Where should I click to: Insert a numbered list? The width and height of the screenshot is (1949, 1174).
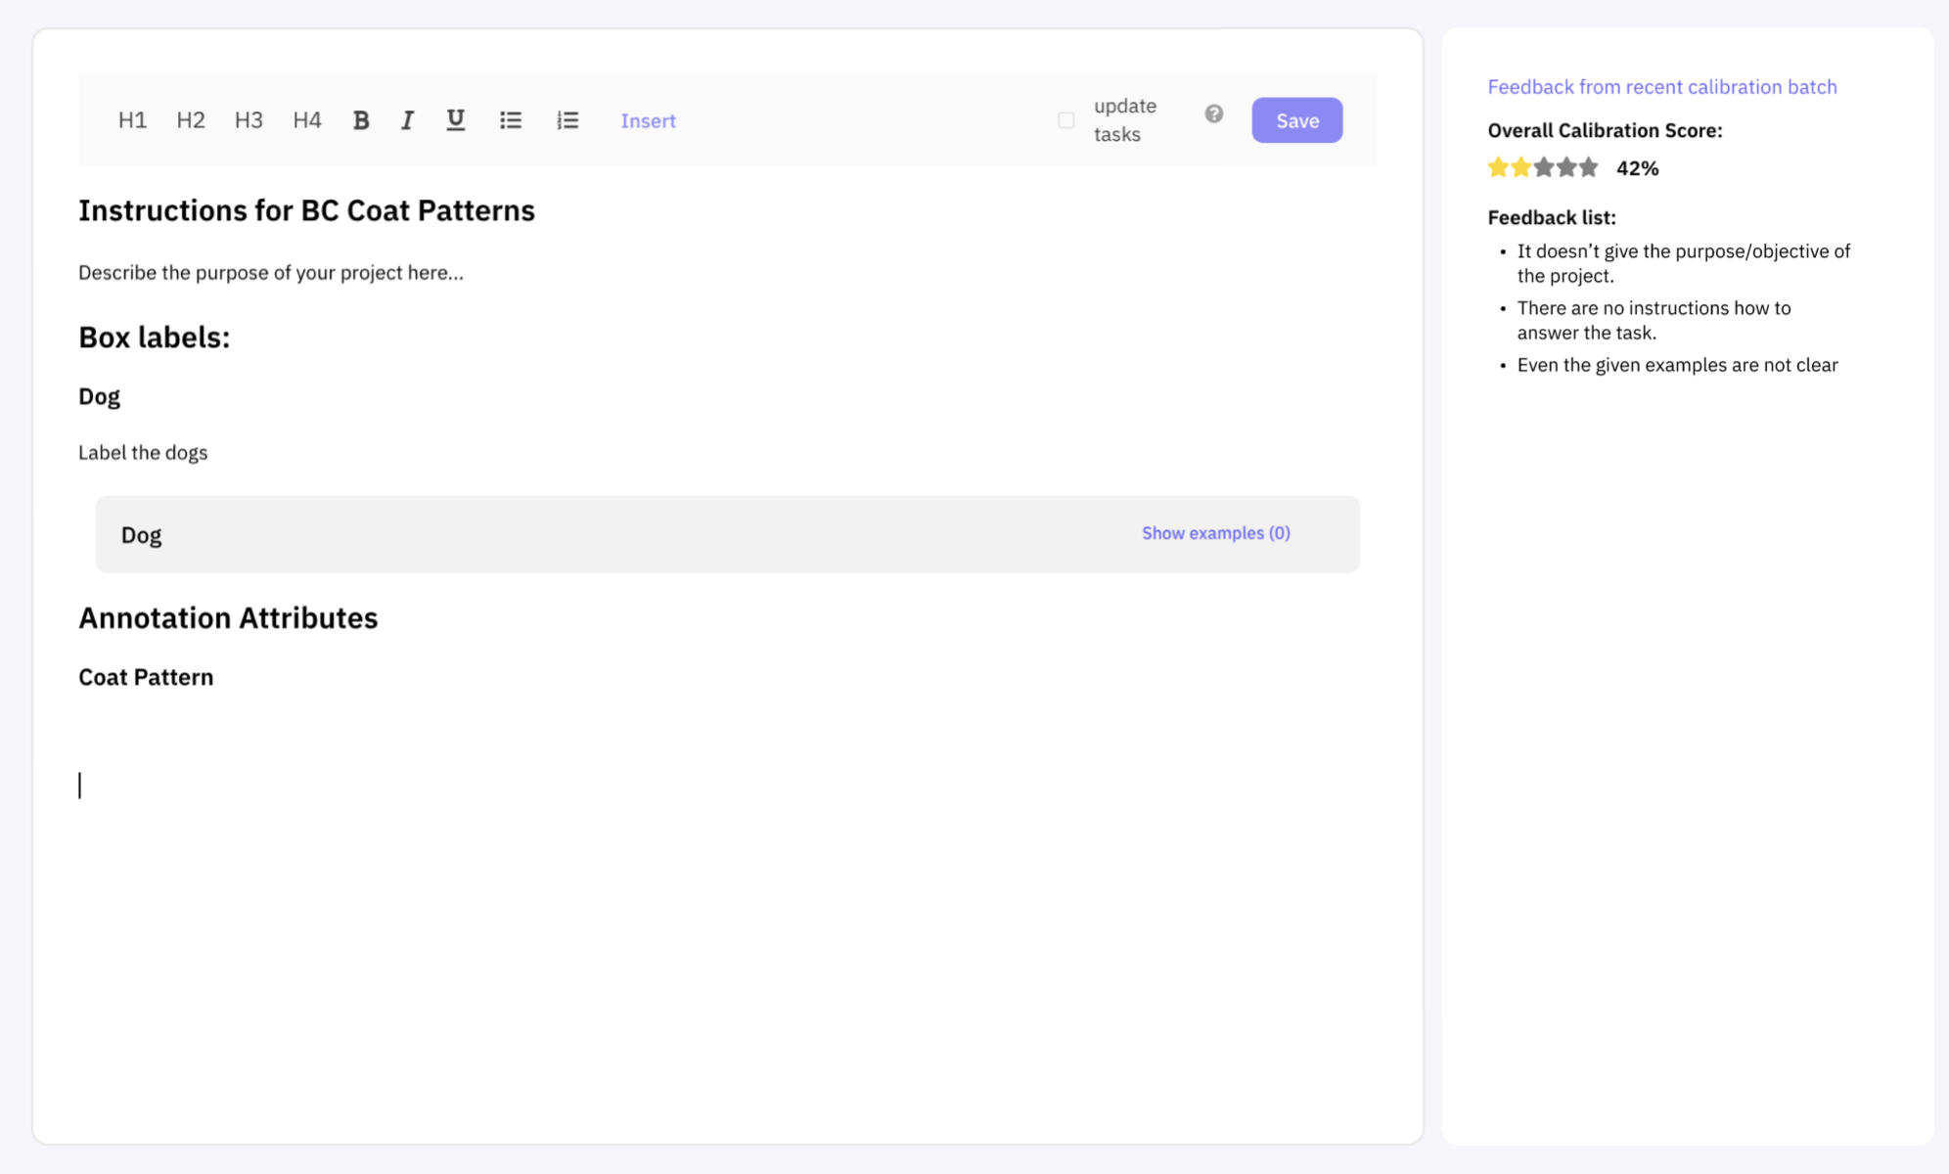click(x=567, y=120)
